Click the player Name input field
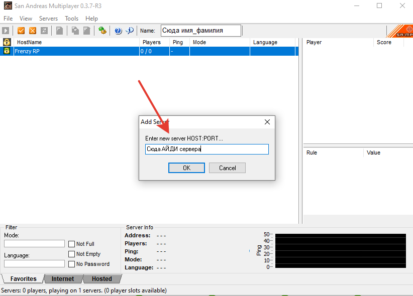This screenshot has height=296, width=413. click(201, 31)
